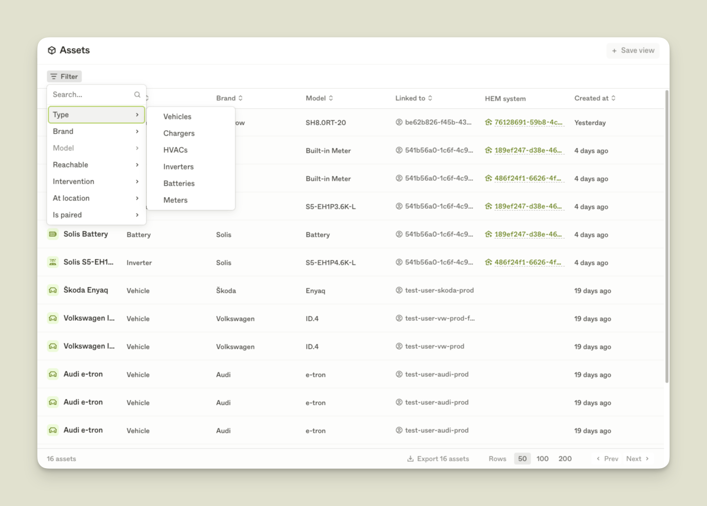Switch row count to 100

(542, 458)
